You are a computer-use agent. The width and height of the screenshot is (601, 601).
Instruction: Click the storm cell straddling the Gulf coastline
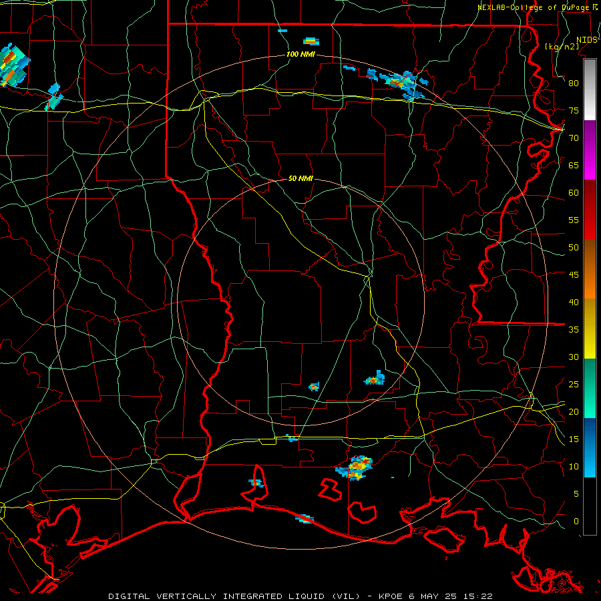point(305,519)
